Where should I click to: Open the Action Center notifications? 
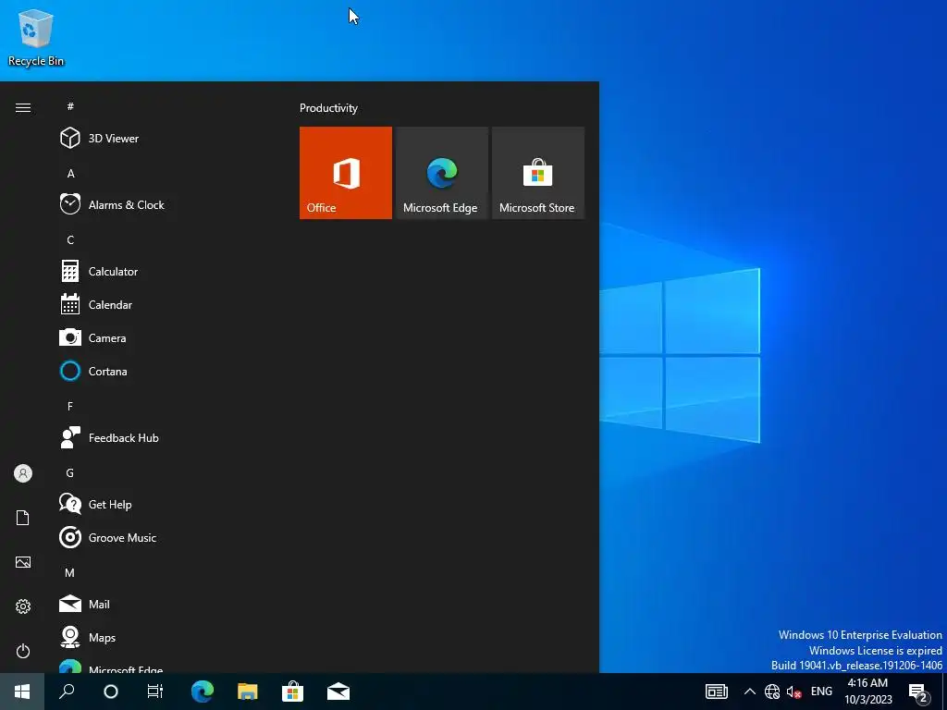(x=918, y=692)
